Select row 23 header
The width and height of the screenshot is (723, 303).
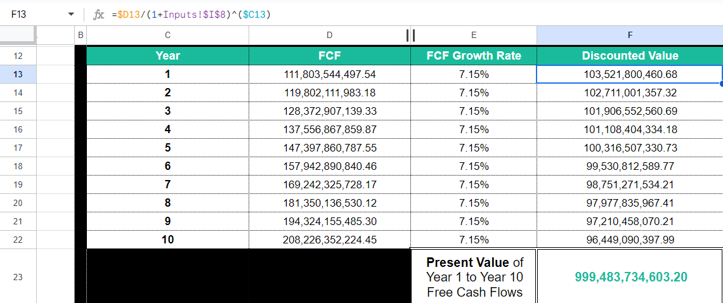tap(18, 277)
